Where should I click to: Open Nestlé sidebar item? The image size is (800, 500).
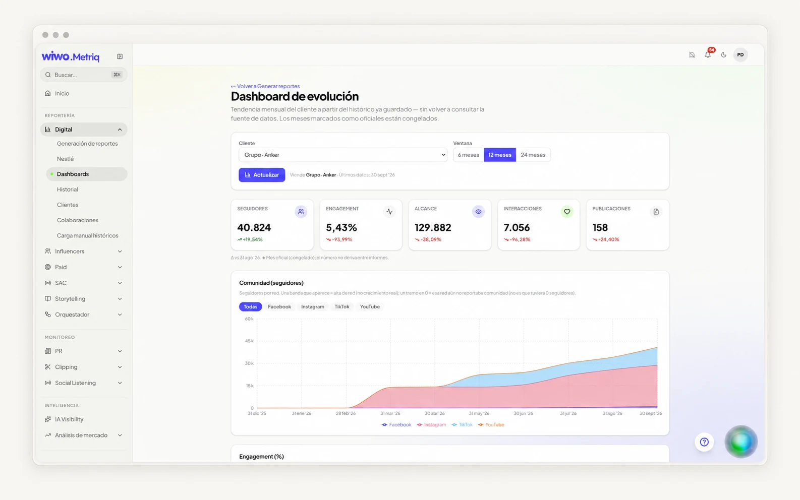[87, 159]
